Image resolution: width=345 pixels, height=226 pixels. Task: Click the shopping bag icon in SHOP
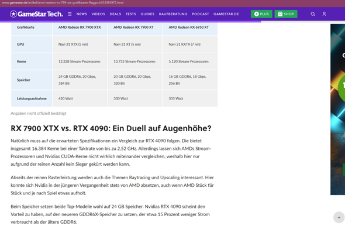(280, 14)
